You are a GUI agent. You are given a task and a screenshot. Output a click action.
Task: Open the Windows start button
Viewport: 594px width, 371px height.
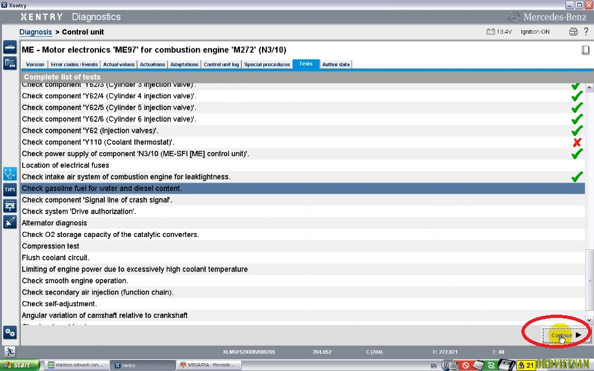[19, 365]
